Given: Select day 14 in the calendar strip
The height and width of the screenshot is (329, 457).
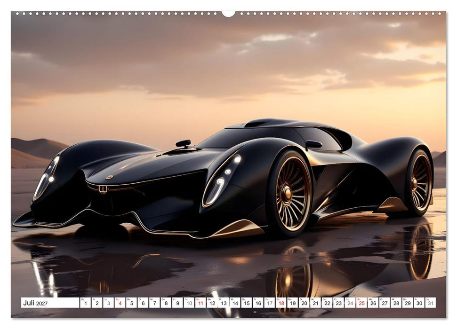Looking at the screenshot, I should [x=235, y=303].
